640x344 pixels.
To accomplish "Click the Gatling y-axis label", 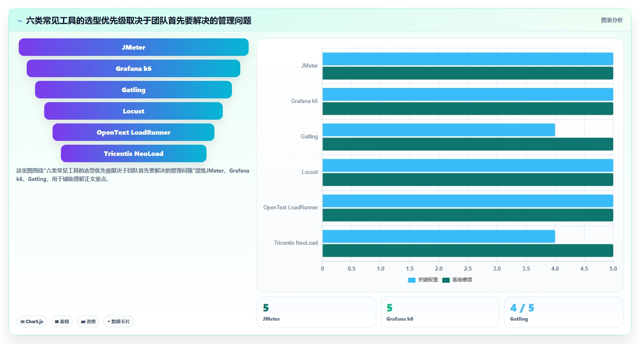I will tap(309, 136).
